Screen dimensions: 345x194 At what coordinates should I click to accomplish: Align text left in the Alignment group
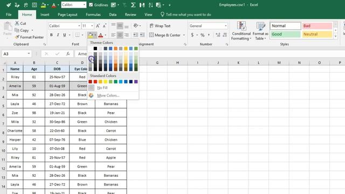click(x=113, y=34)
